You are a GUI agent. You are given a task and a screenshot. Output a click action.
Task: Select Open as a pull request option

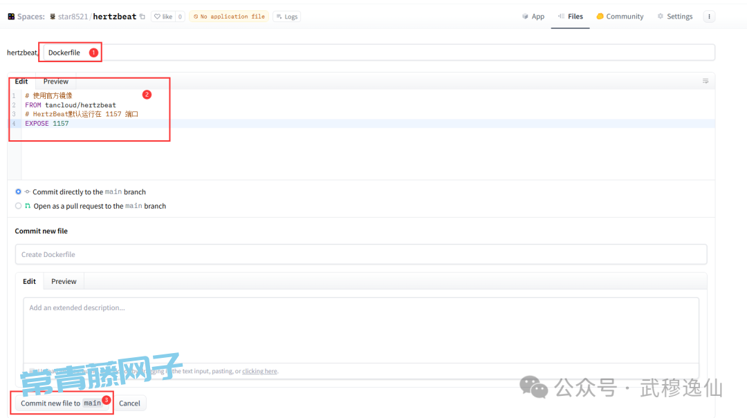[19, 206]
